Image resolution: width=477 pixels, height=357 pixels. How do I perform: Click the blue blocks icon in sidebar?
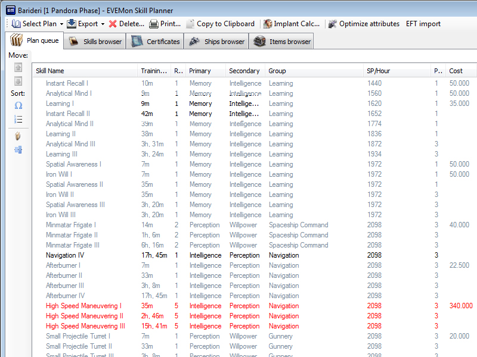pyautogui.click(x=18, y=149)
